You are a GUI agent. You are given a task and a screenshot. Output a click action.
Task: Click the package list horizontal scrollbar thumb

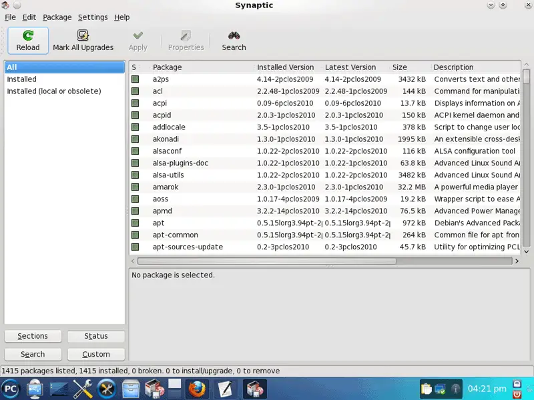[266, 261]
